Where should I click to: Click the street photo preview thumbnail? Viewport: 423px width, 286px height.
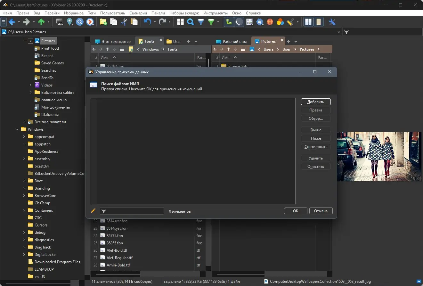click(379, 156)
